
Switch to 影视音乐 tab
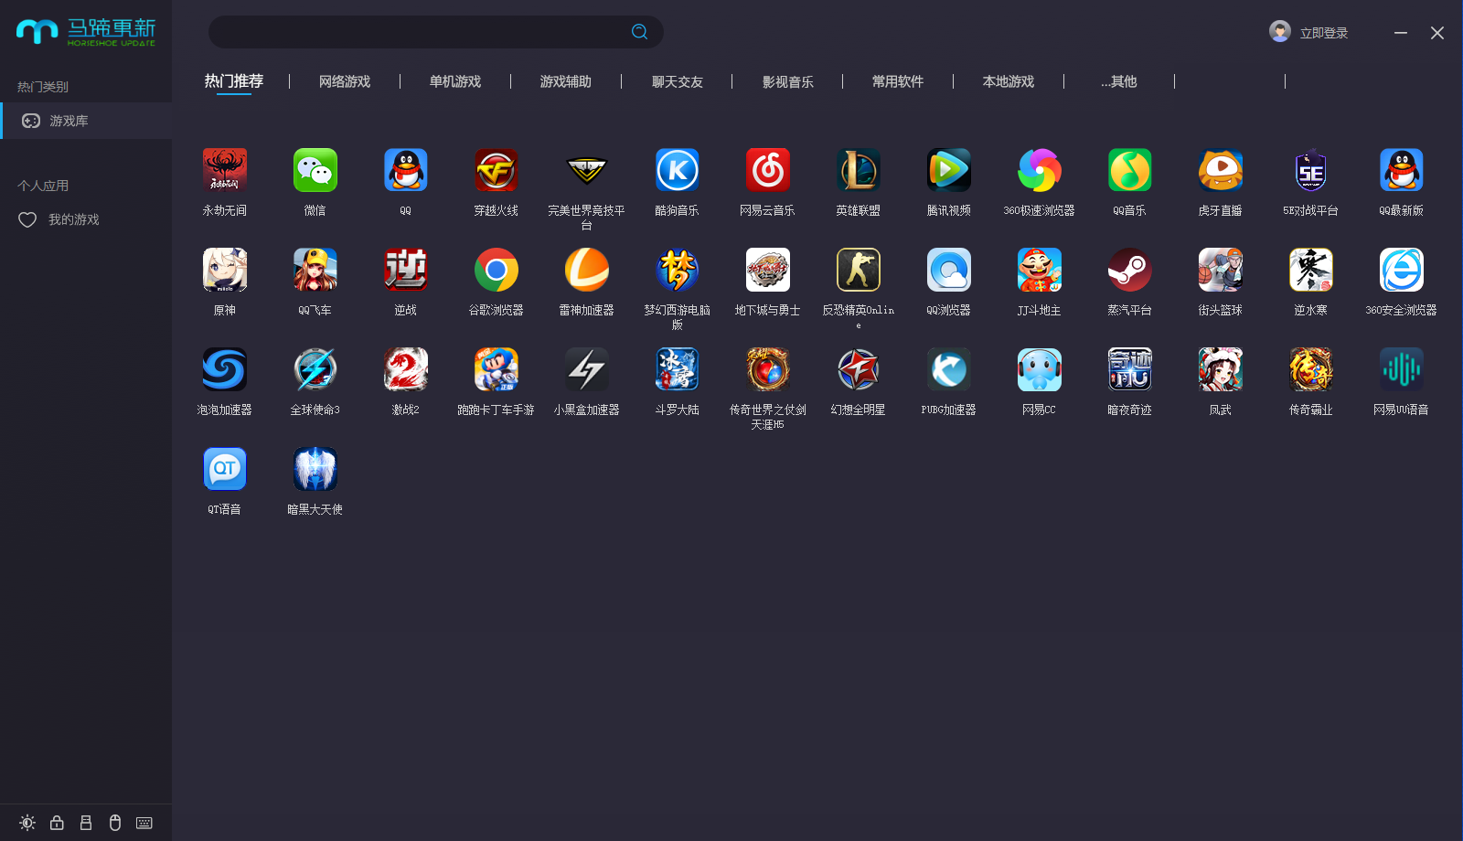(788, 82)
